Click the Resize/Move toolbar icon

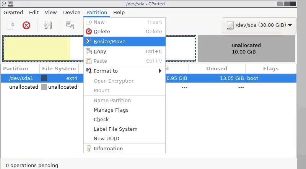coord(48,25)
